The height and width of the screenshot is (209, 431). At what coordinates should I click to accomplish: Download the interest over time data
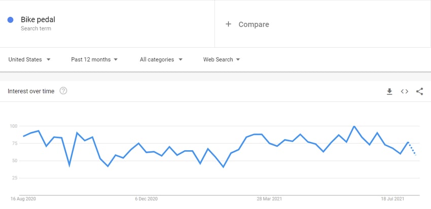click(389, 92)
